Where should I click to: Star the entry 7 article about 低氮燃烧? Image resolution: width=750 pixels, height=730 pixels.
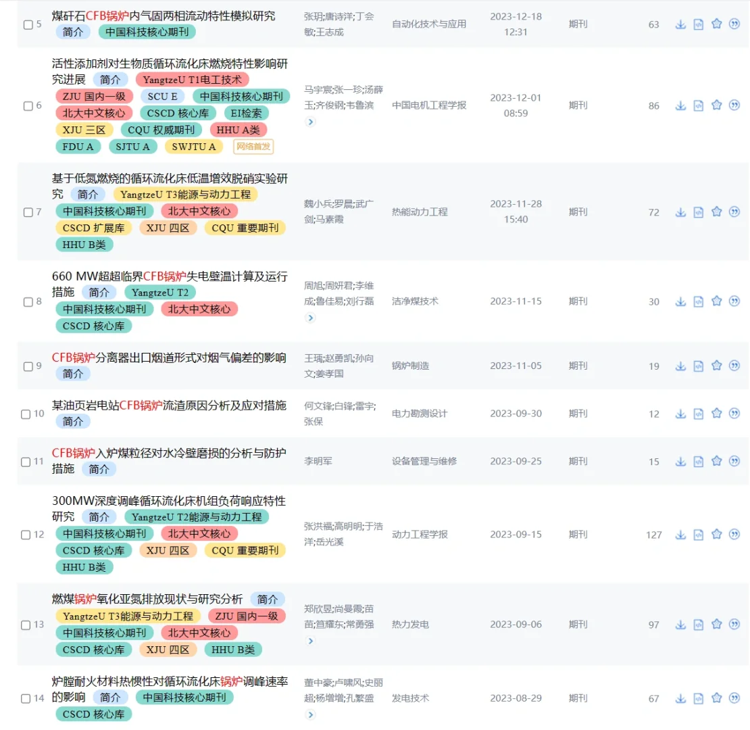(x=716, y=212)
